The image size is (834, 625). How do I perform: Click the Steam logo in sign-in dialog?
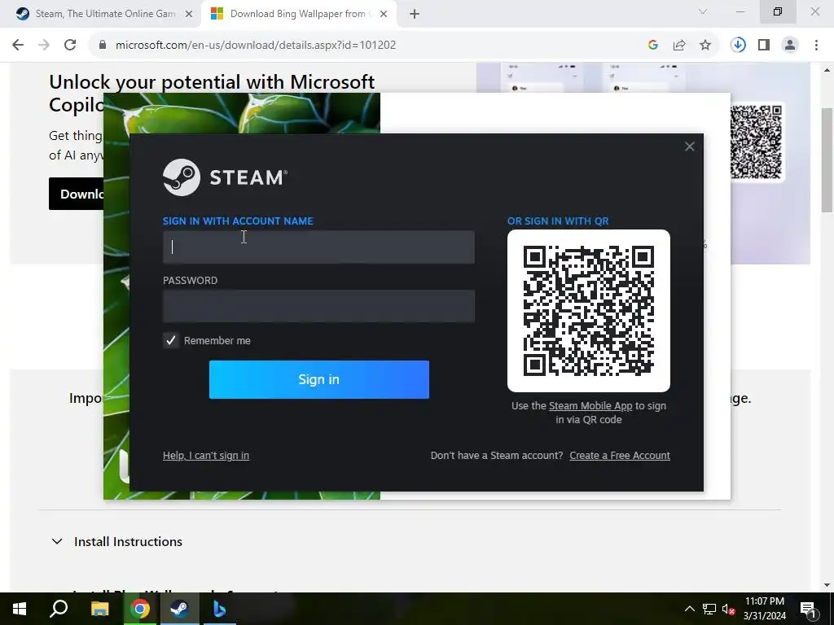[225, 177]
